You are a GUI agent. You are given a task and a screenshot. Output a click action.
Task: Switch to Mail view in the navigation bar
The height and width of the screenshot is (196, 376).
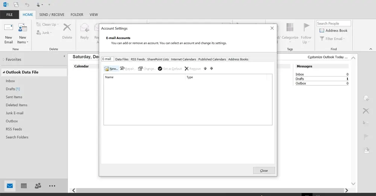click(x=10, y=186)
